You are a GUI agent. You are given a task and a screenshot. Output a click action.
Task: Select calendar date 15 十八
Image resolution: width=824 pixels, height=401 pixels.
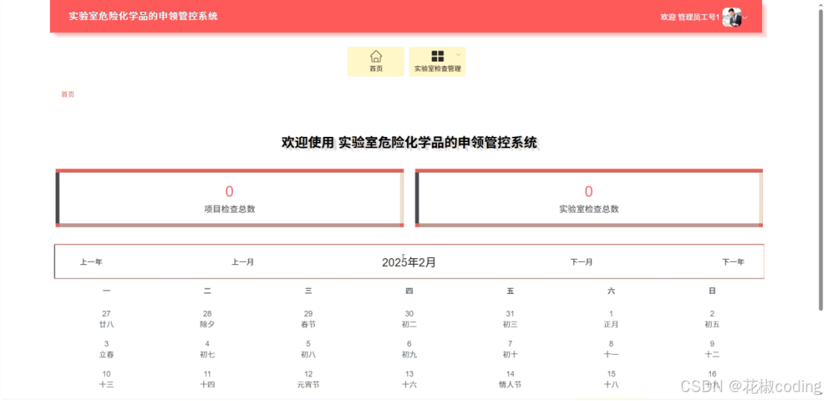coord(611,379)
